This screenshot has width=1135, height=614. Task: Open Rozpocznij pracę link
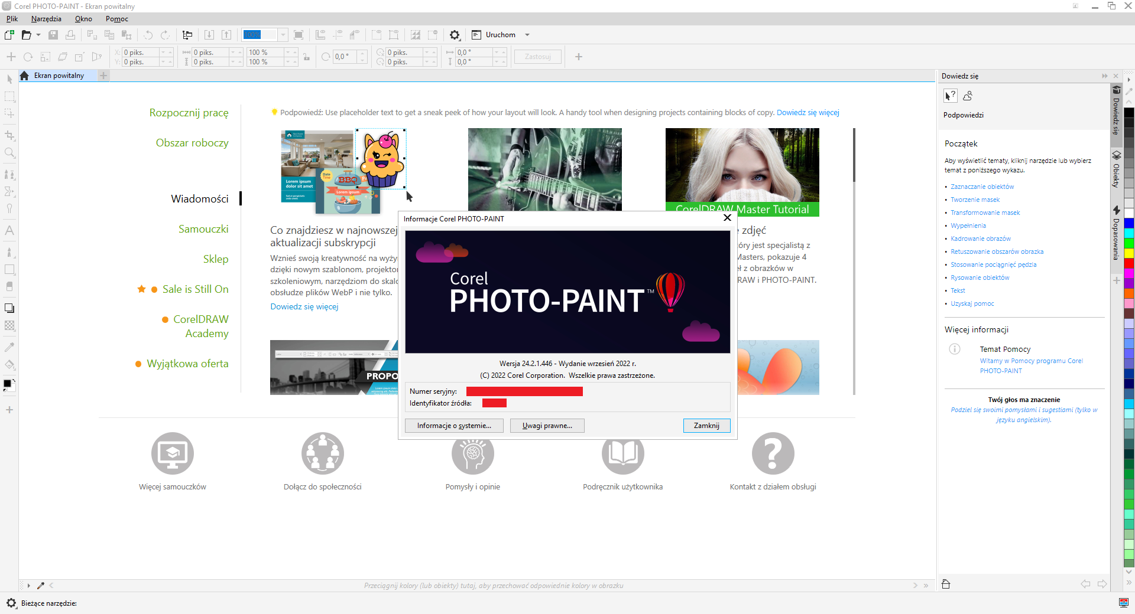click(189, 113)
